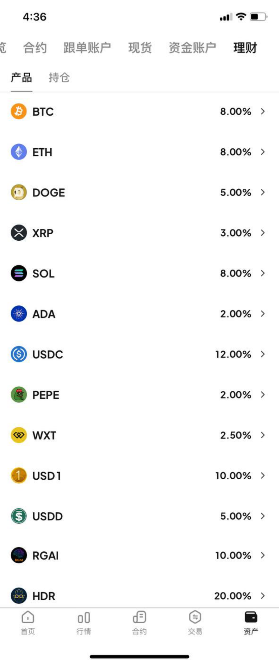Tap the Solana logo icon

[x=19, y=273]
